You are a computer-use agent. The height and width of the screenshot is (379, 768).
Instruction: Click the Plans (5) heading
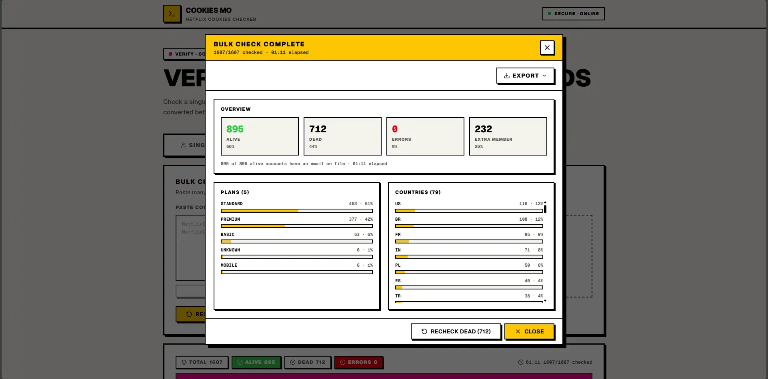[x=235, y=192]
